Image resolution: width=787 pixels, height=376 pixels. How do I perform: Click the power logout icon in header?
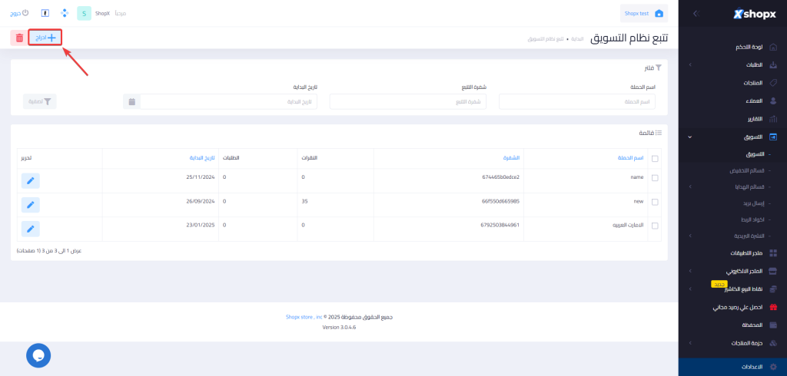25,13
